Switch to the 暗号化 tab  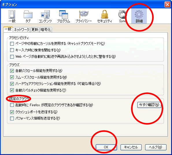[x=46, y=29]
